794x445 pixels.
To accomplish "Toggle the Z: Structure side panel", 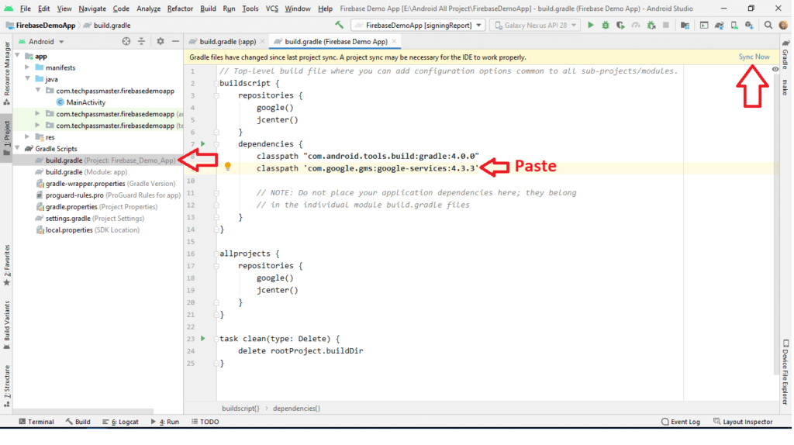I will [6, 386].
